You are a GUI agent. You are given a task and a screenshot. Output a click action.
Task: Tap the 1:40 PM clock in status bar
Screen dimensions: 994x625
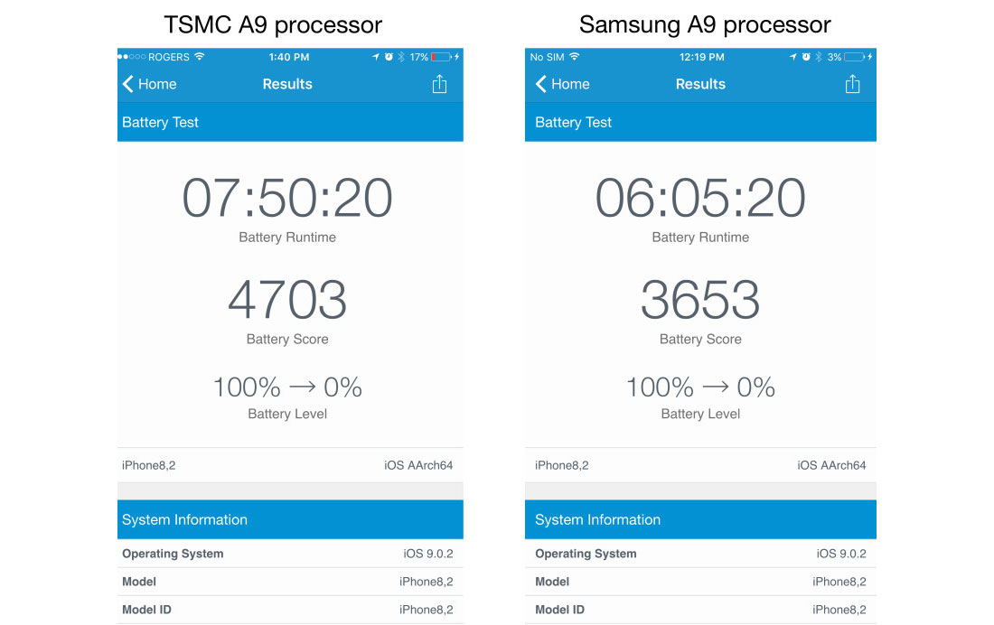[x=289, y=57]
